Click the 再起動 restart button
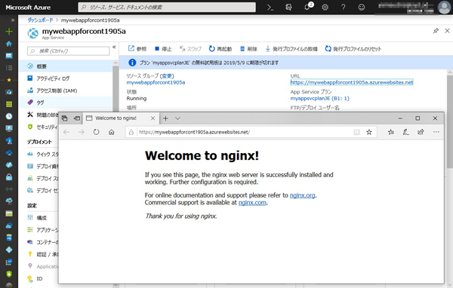Viewport: 453px width, 288px height. (x=220, y=49)
